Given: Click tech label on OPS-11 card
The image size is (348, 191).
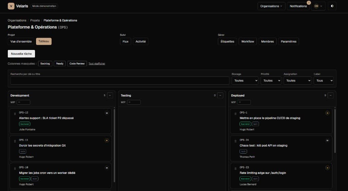Looking at the screenshot, I should click(x=23, y=152).
